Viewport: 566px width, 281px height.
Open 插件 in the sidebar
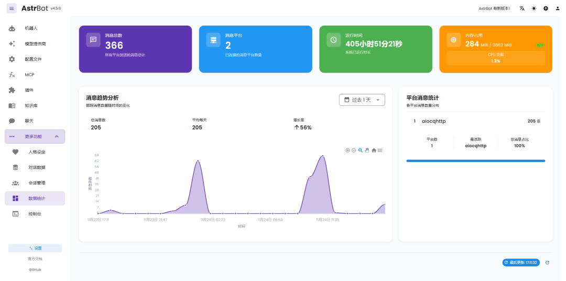tap(29, 90)
